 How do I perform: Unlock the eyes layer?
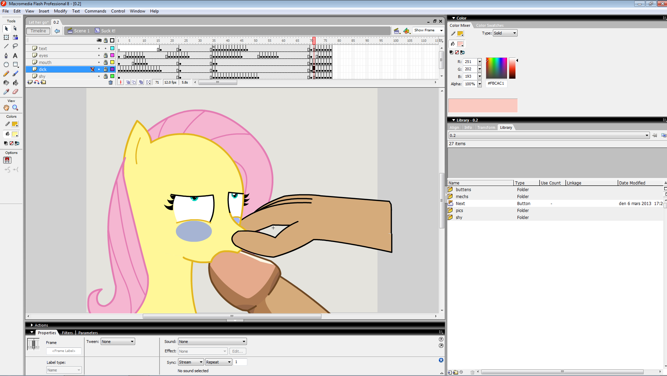click(x=106, y=55)
